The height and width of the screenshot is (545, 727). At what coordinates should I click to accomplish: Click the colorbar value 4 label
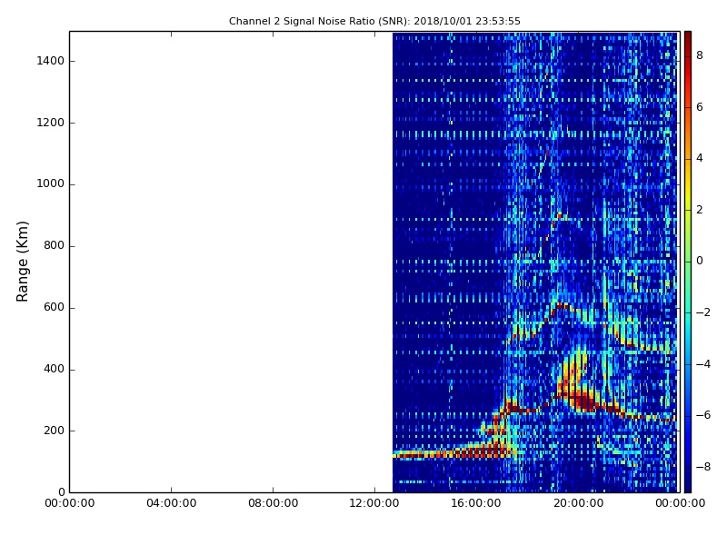click(x=700, y=158)
